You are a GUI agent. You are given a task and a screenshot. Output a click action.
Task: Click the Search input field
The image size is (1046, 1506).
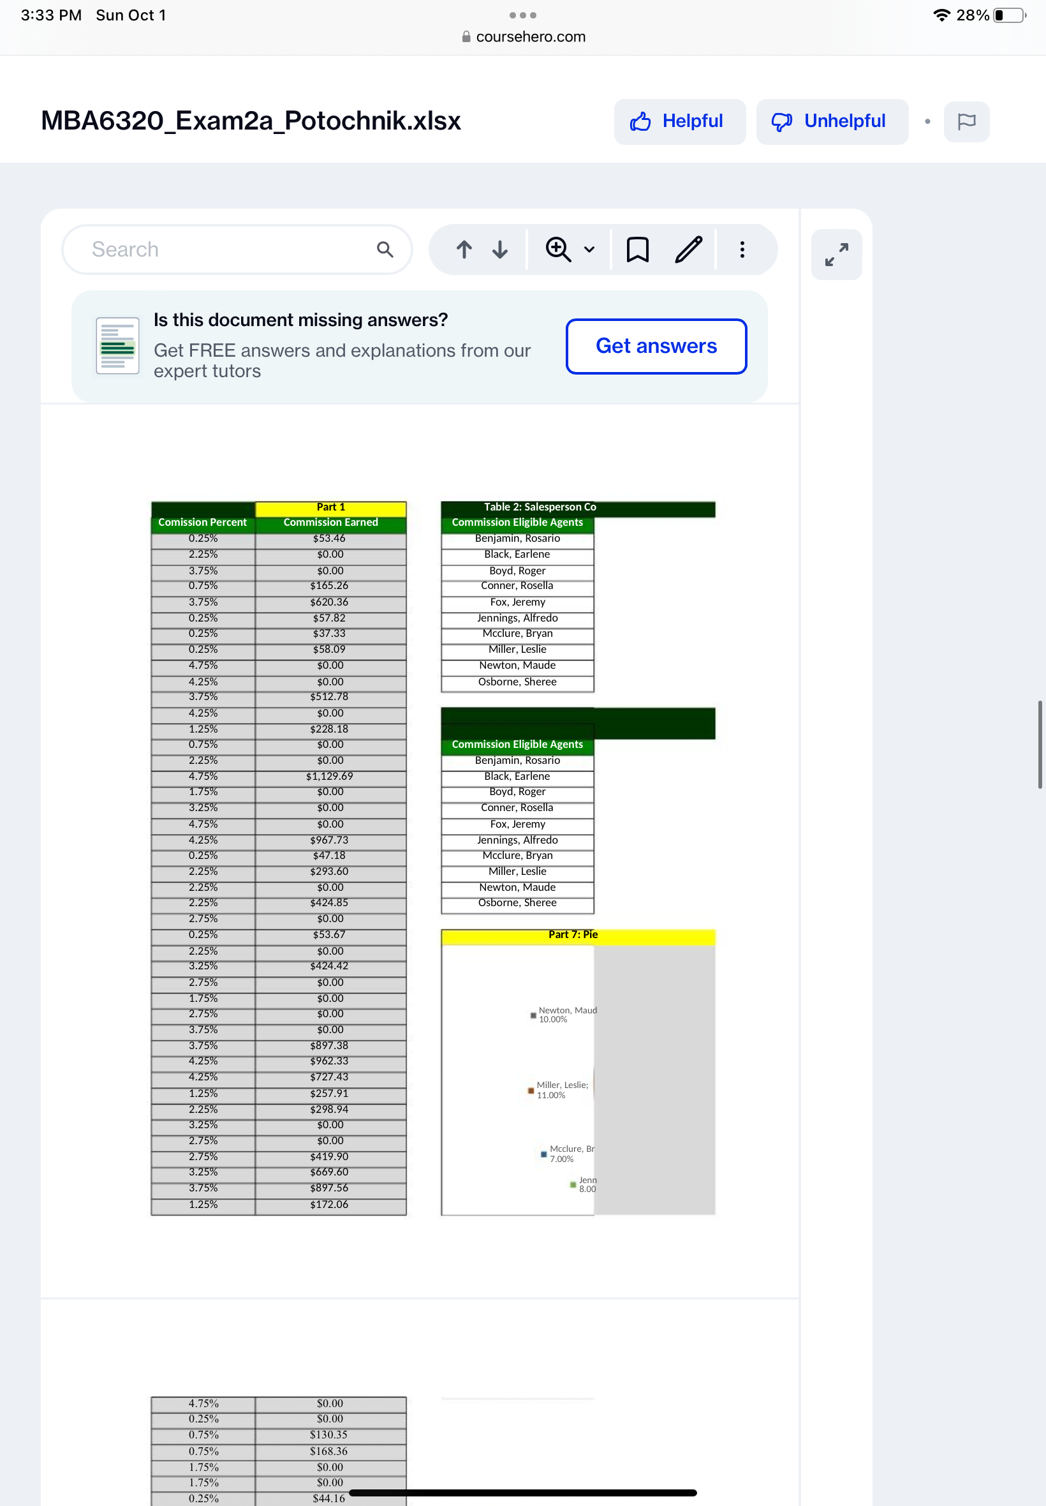237,249
